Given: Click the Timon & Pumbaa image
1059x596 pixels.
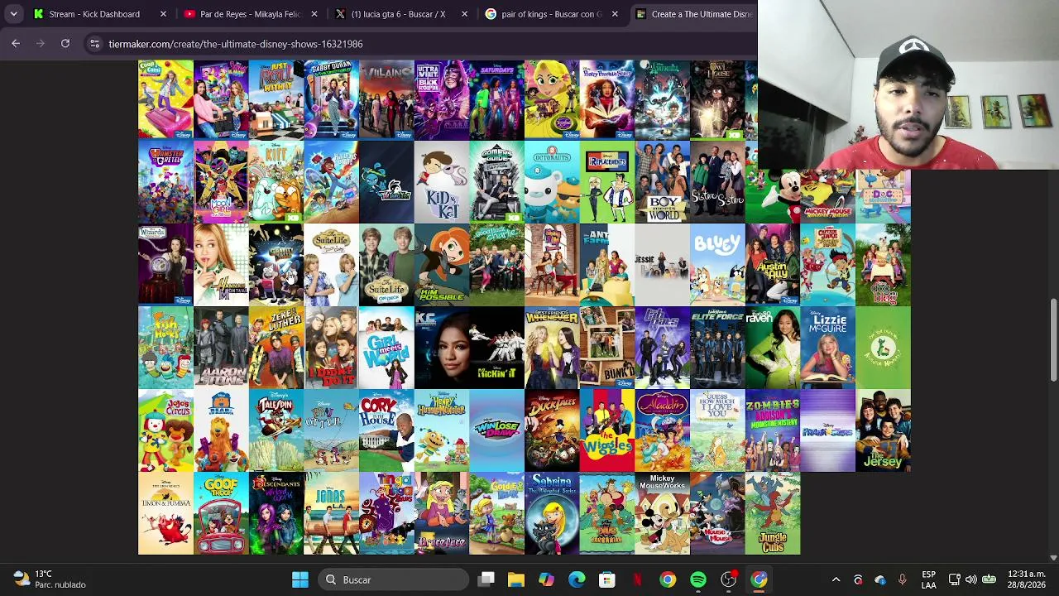Looking at the screenshot, I should pos(165,513).
